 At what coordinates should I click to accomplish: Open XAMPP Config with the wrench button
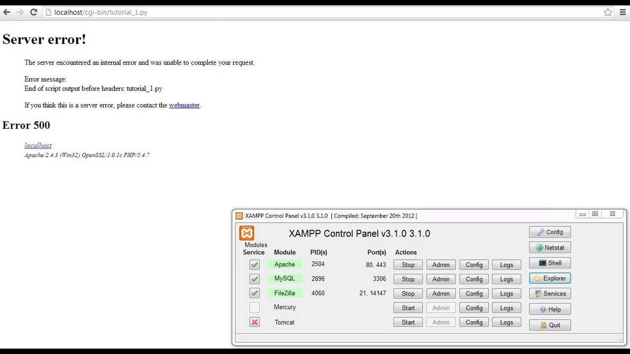point(550,232)
